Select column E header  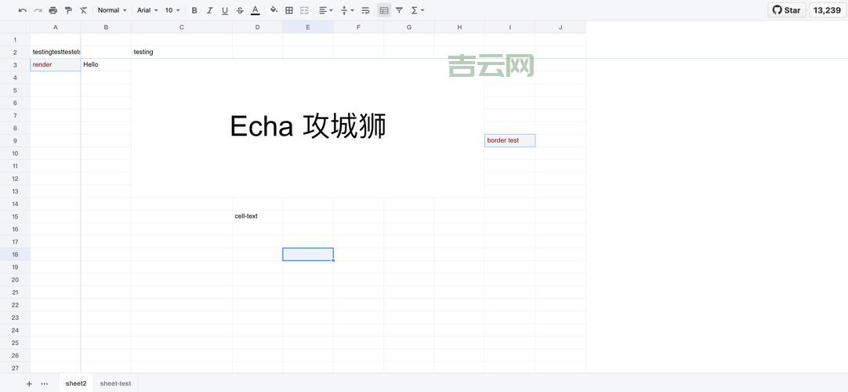308,27
